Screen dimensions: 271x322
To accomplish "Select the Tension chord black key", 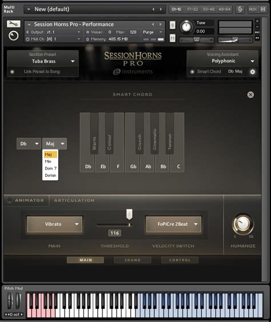I will pyautogui.click(x=170, y=133).
